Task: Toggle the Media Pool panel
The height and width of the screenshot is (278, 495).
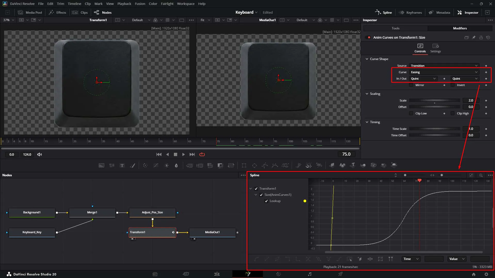Action: click(30, 12)
